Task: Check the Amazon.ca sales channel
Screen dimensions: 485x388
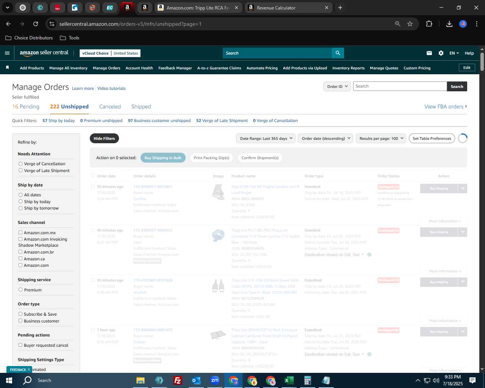Action: click(20, 259)
